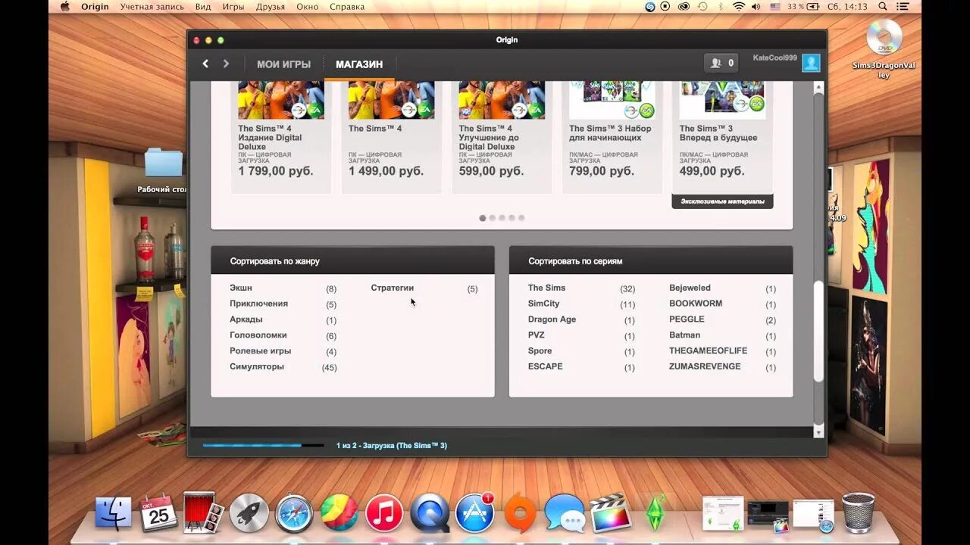The image size is (970, 545).
Task: Filter by genre Приключения
Action: point(258,304)
